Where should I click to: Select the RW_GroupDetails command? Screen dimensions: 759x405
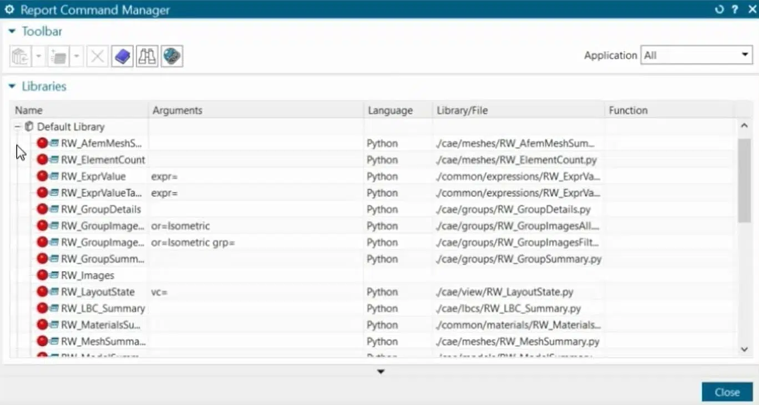coord(101,209)
